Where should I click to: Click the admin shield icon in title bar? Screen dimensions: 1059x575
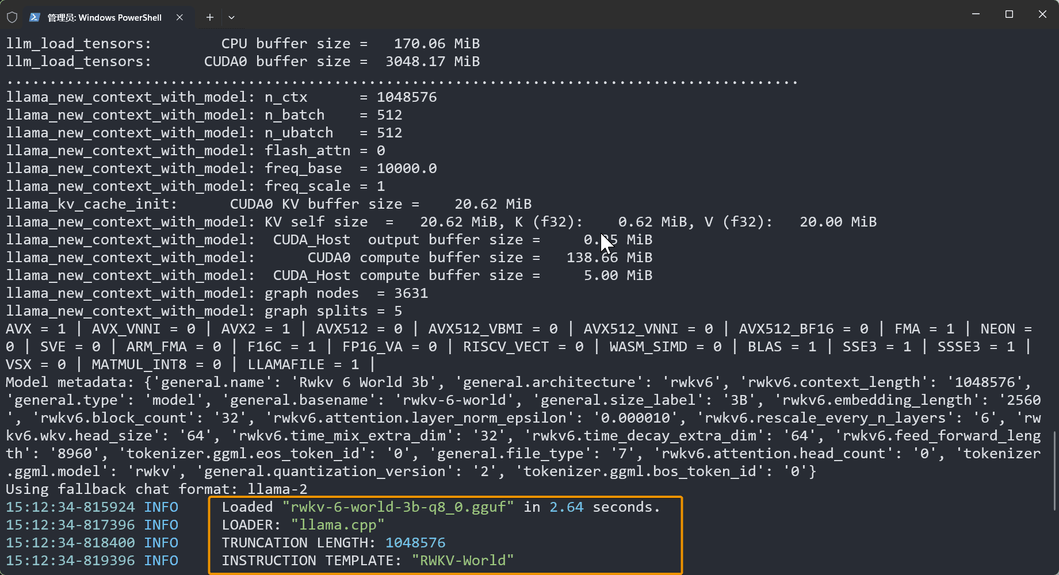click(12, 17)
